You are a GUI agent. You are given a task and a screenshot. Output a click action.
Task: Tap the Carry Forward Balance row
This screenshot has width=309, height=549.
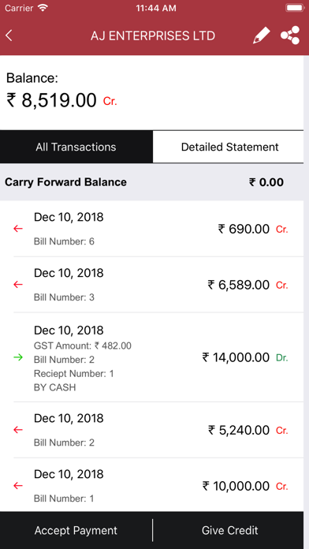click(152, 182)
